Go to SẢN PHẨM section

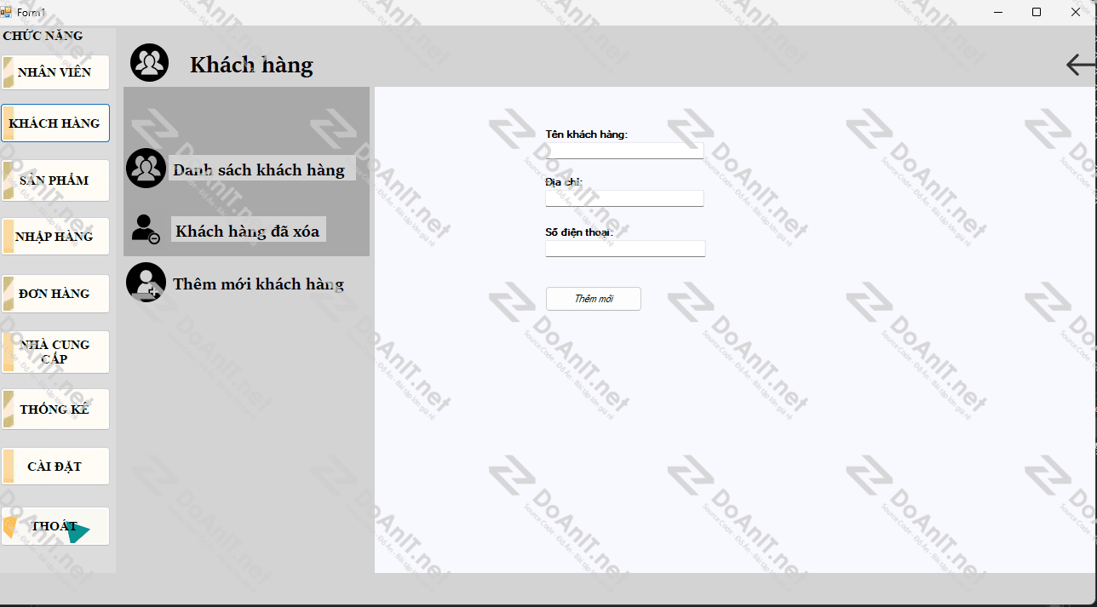click(55, 180)
